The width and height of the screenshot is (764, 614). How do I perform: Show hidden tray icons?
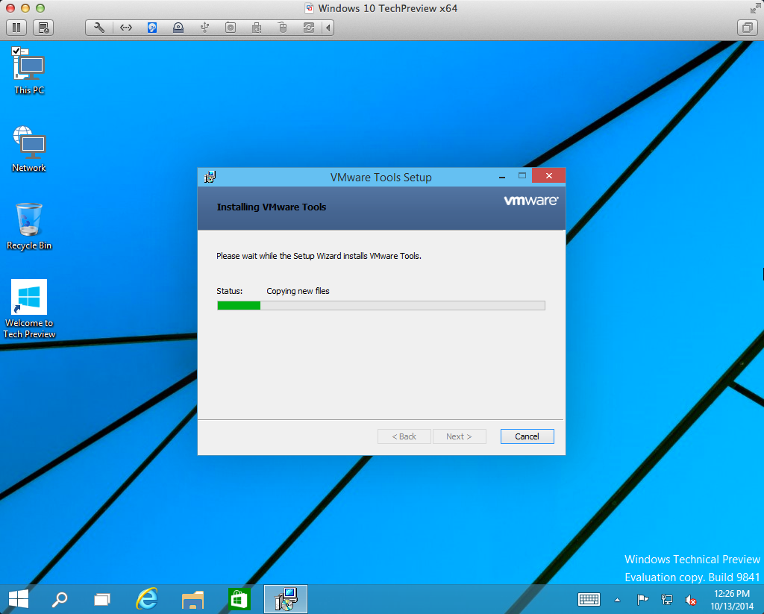pos(617,600)
